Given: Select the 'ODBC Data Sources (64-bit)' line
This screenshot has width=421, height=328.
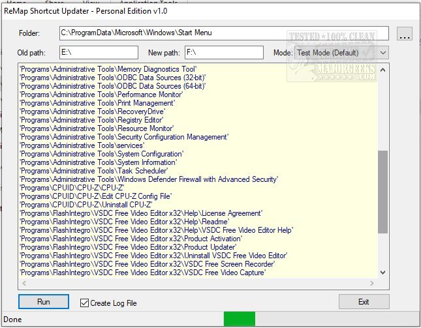Looking at the screenshot, I should pos(113,86).
